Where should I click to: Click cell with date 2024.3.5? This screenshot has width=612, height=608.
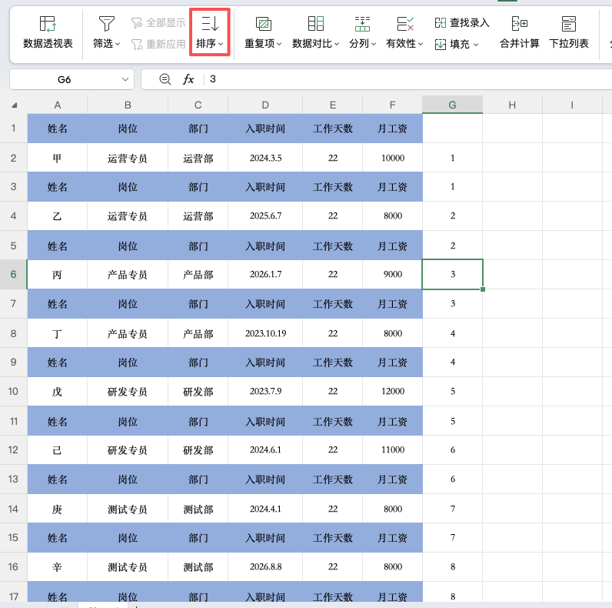[265, 158]
